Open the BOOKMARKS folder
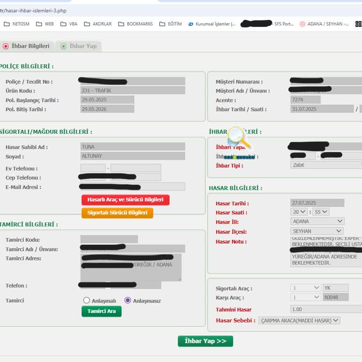The width and height of the screenshot is (362, 362). (136, 24)
